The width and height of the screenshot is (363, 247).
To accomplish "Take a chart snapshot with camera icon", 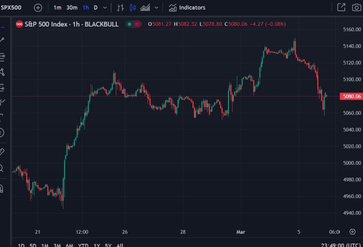I will pos(356,7).
